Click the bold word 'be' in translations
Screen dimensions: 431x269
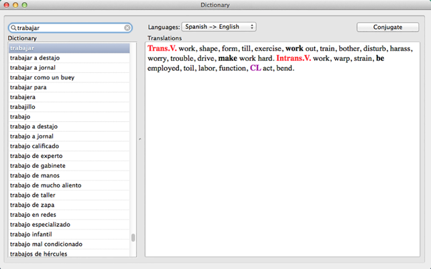(x=380, y=58)
